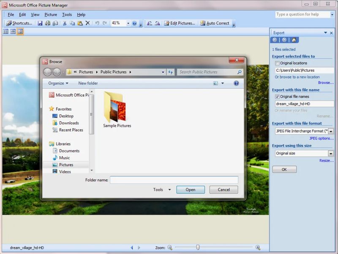Screen dimensions: 338x254
Task: Click the Save floppy disk icon
Action: tap(40, 23)
